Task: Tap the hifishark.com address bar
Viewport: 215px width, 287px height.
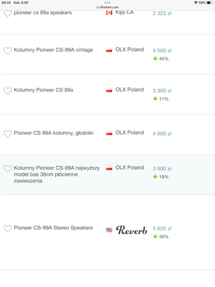Action: (108, 7)
